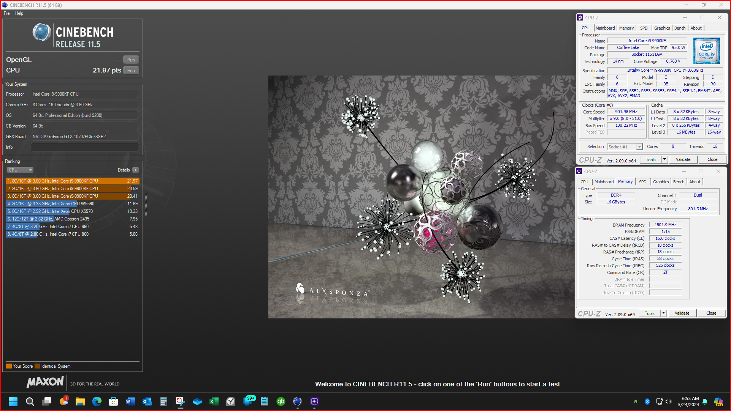This screenshot has height=411, width=731.
Task: Click the rendered AIXSPONZA scene image
Action: tap(422, 197)
